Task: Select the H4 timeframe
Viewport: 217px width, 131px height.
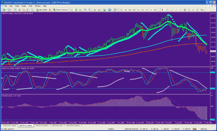Action: tap(143, 10)
